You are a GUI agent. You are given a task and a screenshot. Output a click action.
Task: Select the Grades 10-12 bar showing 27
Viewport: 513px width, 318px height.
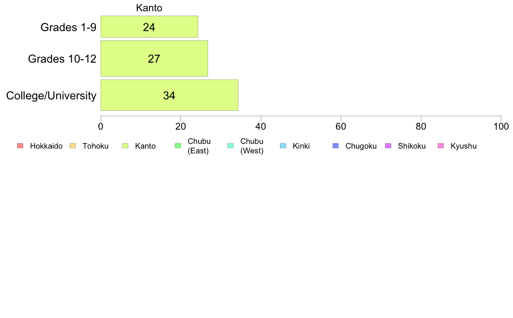154,59
